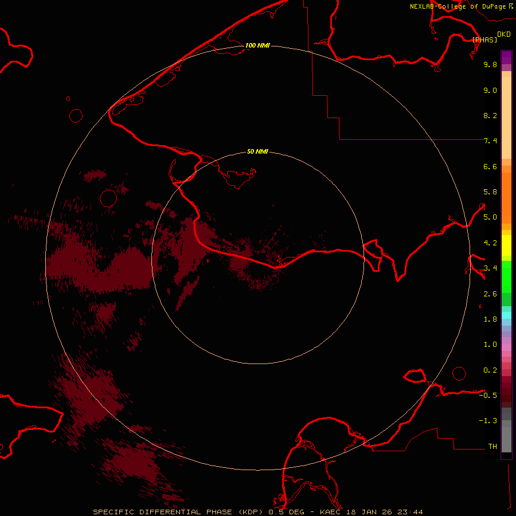Viewport: 516px width, 516px height.
Task: Click the NEXLAB-College of DuPage text
Action: (458, 6)
